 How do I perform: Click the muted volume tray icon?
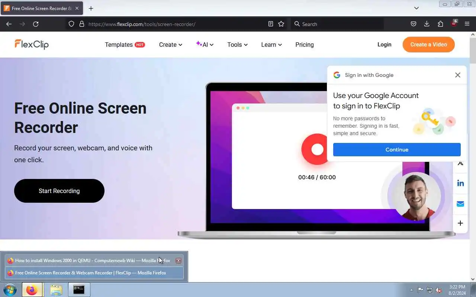[x=439, y=290]
